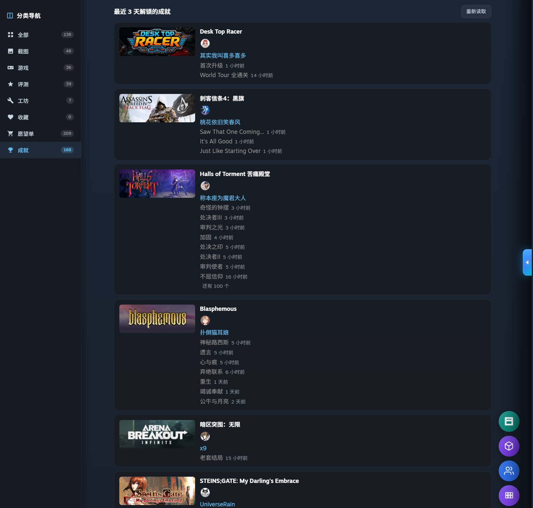Click the 重新读取 reload button
The height and width of the screenshot is (508, 533).
pyautogui.click(x=476, y=12)
